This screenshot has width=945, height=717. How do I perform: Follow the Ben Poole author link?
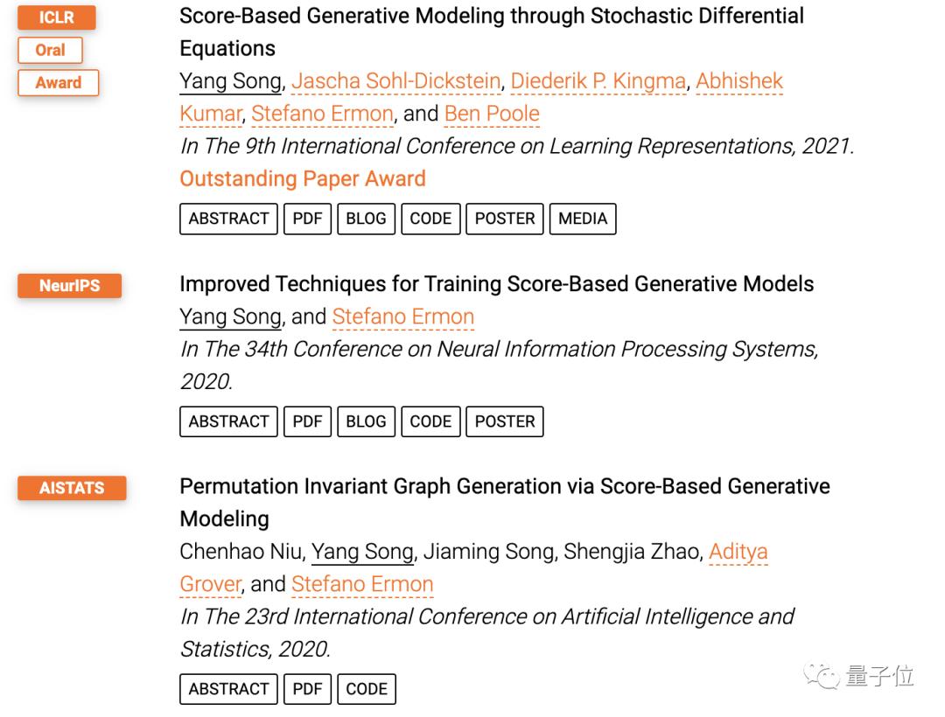click(x=492, y=114)
